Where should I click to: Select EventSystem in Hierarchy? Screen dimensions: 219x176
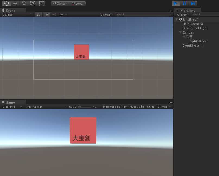[x=192, y=45]
